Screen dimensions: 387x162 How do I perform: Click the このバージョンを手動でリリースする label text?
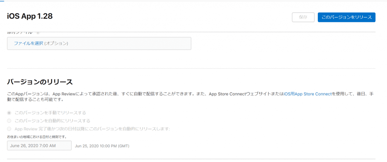pyautogui.click(x=50, y=113)
